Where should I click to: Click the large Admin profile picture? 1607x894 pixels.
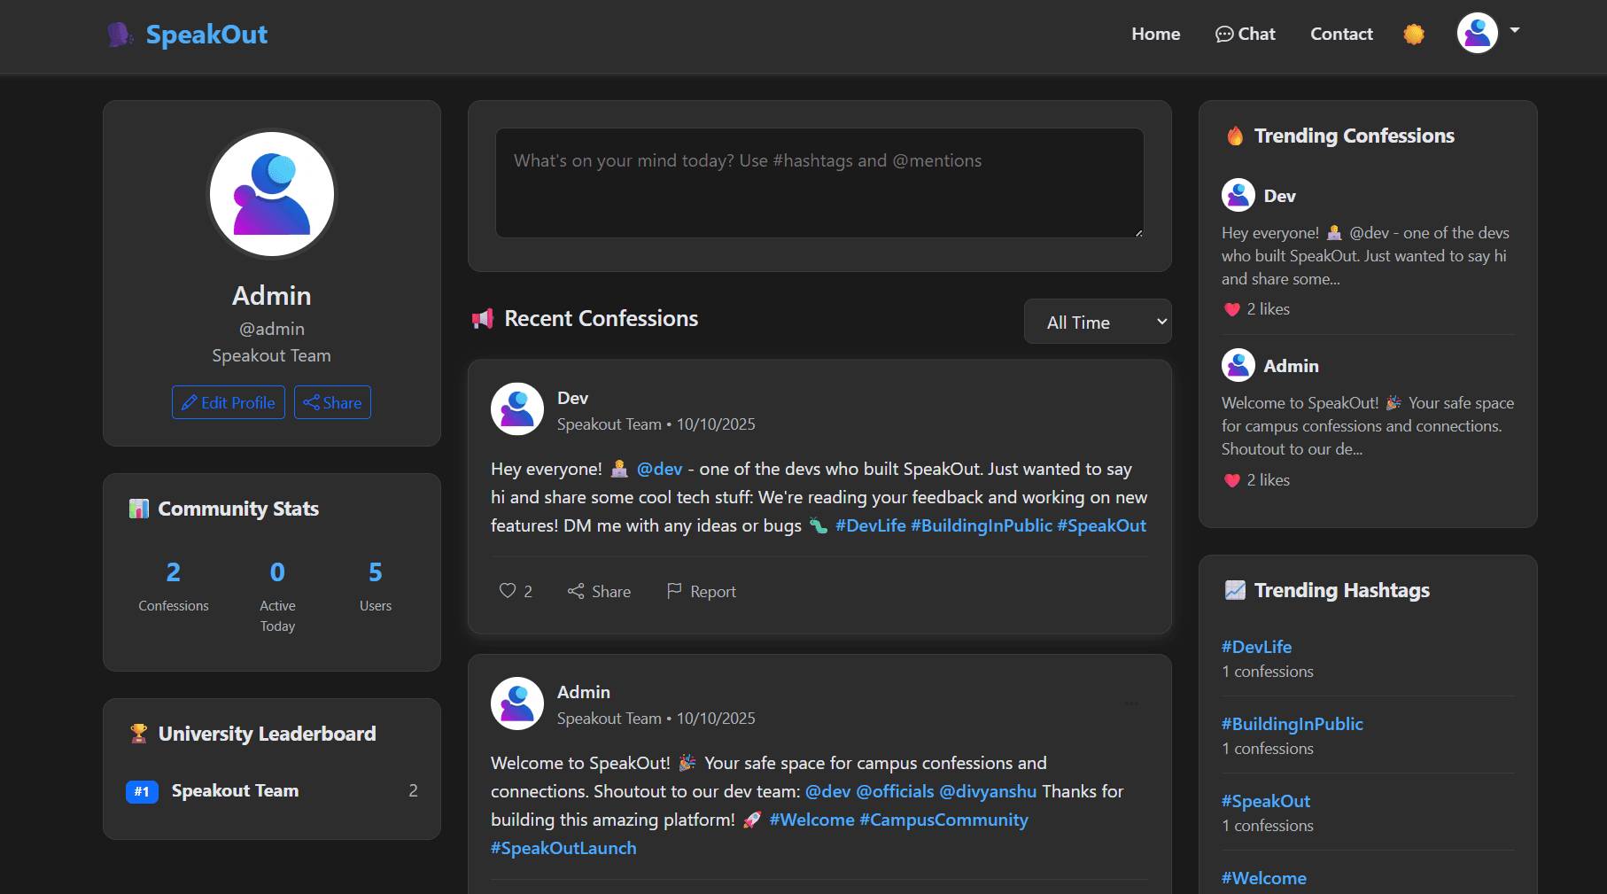point(272,194)
